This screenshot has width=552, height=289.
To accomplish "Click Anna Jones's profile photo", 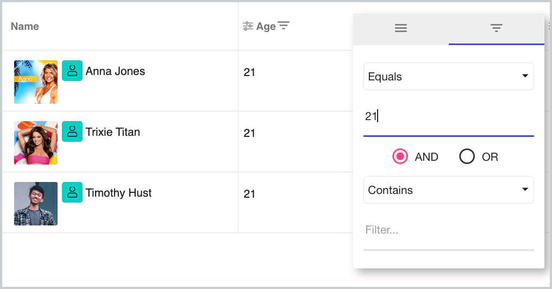I will [x=36, y=82].
